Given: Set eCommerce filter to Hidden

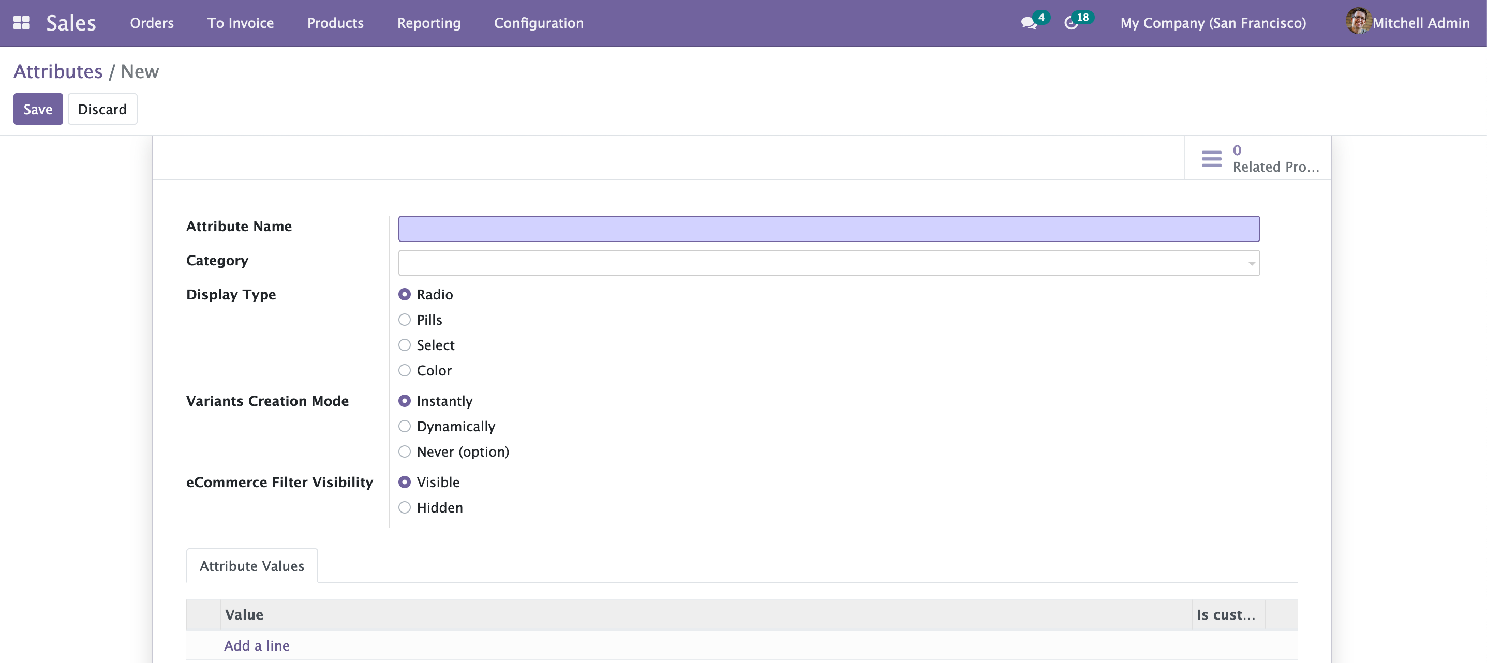Looking at the screenshot, I should (x=405, y=508).
